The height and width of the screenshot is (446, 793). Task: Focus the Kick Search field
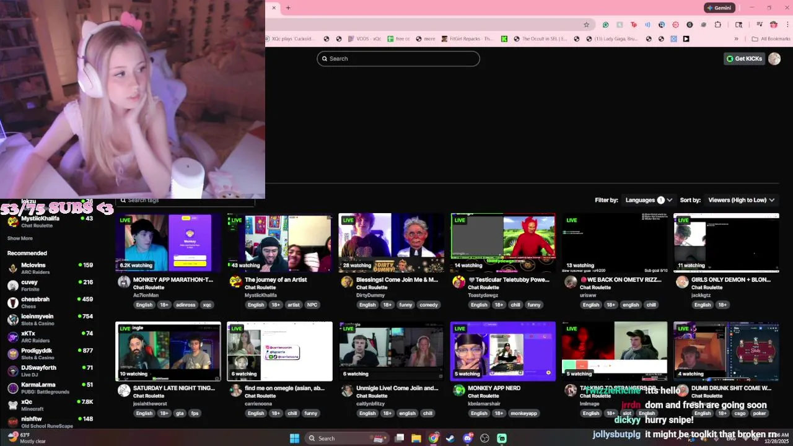click(x=398, y=58)
